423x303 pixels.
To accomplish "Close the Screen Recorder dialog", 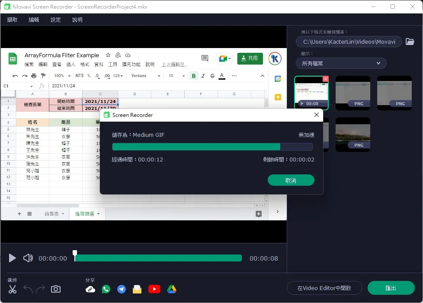I will click(x=317, y=115).
